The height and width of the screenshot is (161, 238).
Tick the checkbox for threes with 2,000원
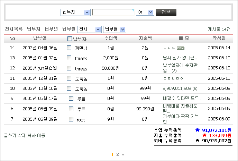(x=69, y=58)
